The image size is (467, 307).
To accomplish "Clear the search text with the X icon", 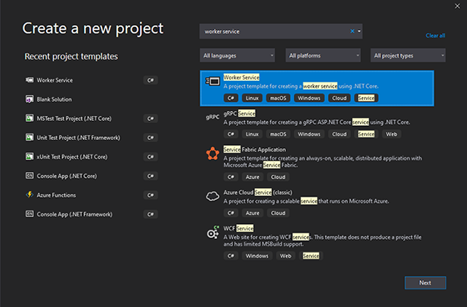I will 352,31.
